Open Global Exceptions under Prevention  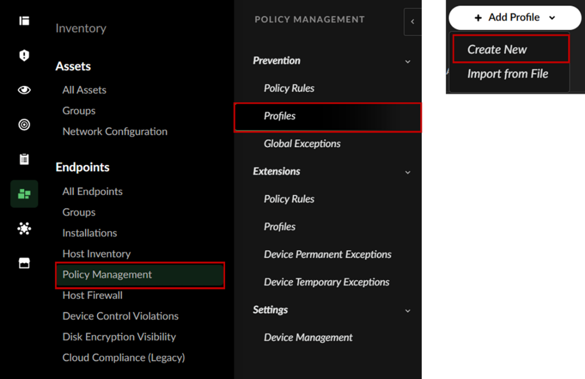click(302, 144)
